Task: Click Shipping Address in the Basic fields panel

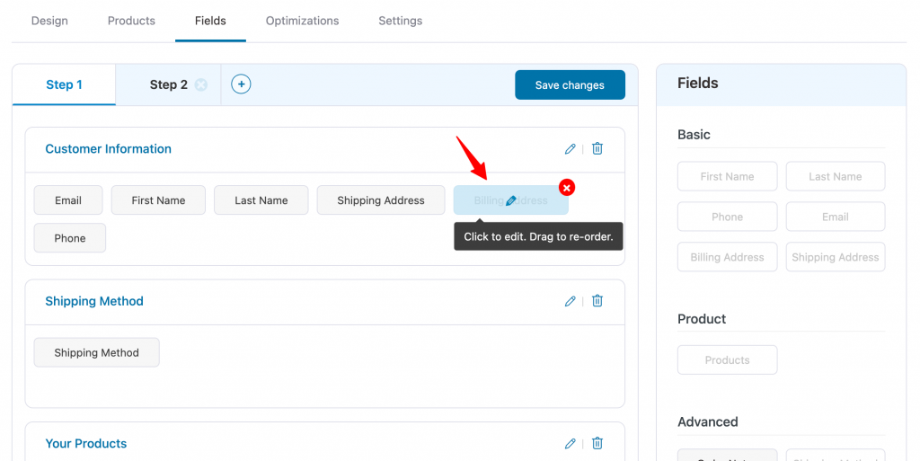Action: pos(836,258)
